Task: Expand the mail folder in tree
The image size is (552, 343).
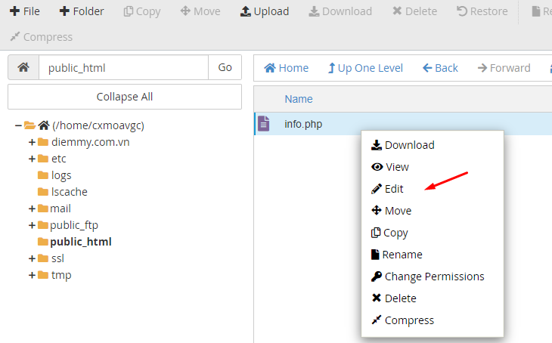Action: coord(32,209)
